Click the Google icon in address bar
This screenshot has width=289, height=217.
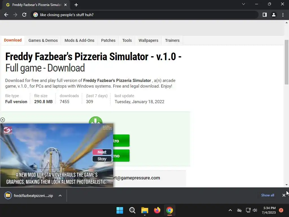pyautogui.click(x=36, y=15)
